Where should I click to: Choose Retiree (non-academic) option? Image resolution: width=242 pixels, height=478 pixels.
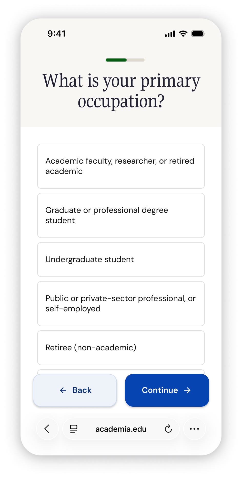(x=121, y=348)
